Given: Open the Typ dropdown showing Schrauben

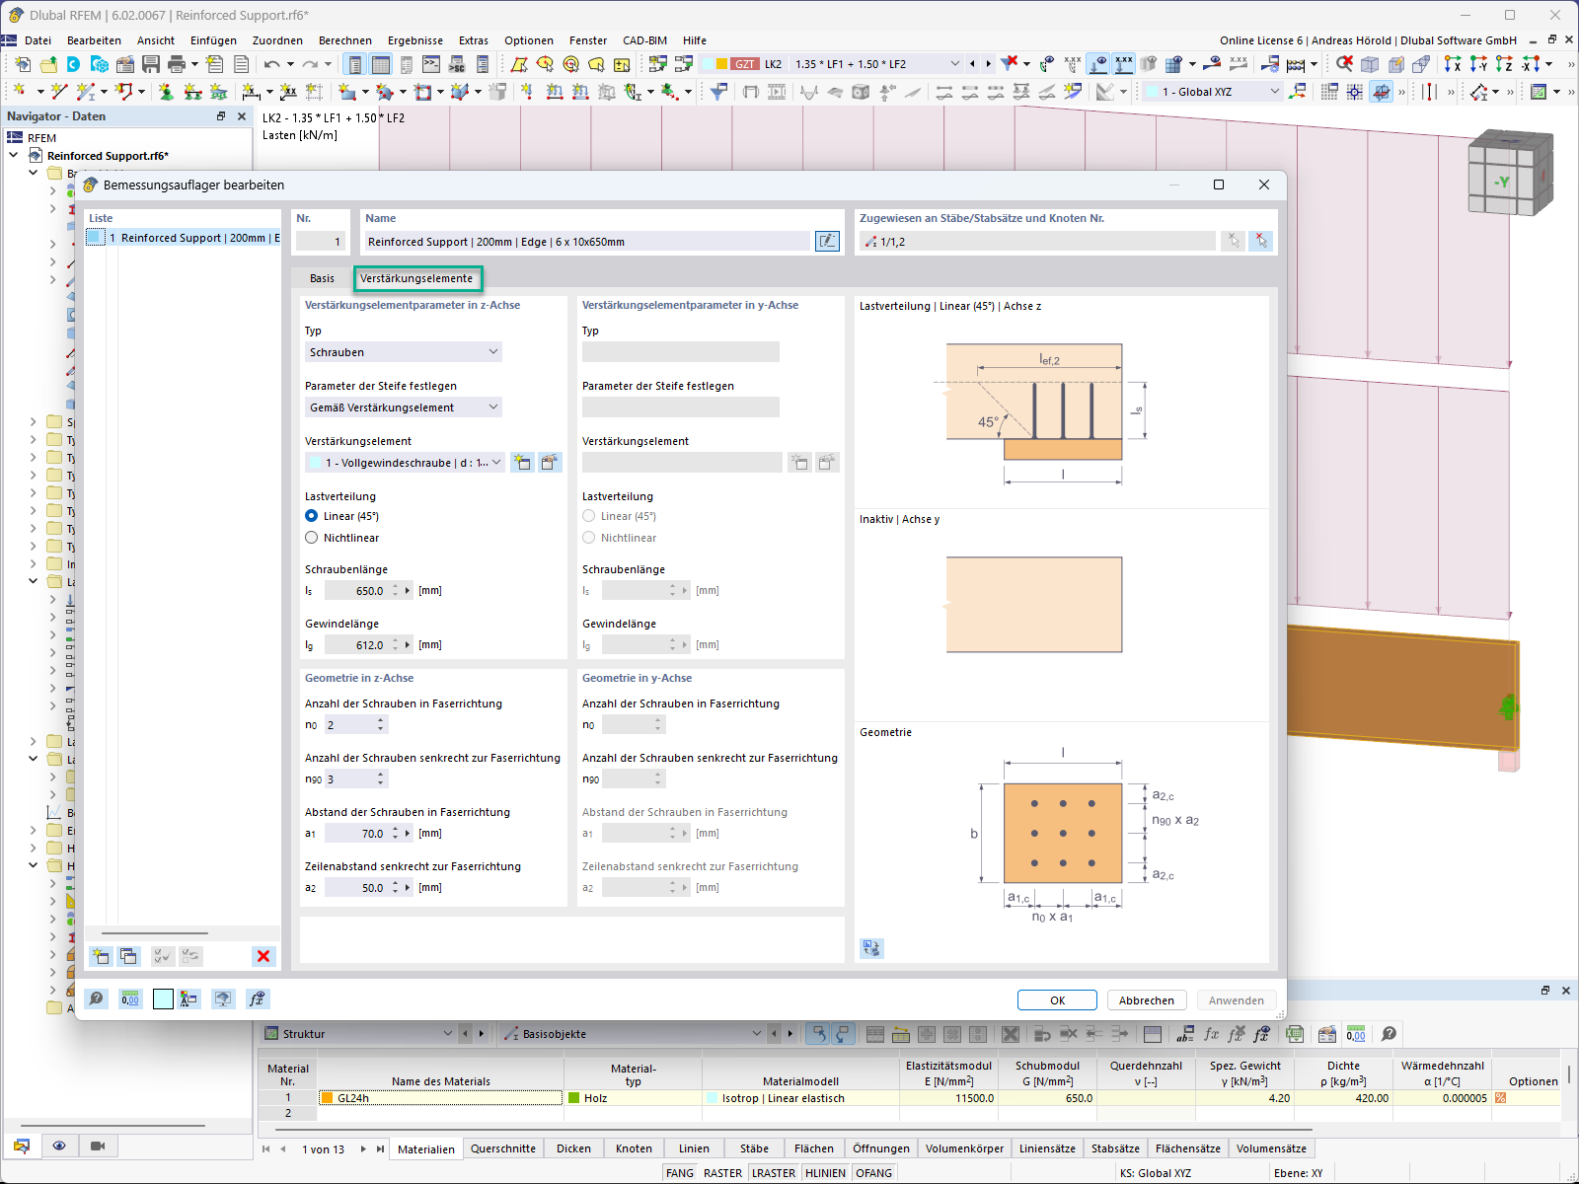Looking at the screenshot, I should [403, 351].
